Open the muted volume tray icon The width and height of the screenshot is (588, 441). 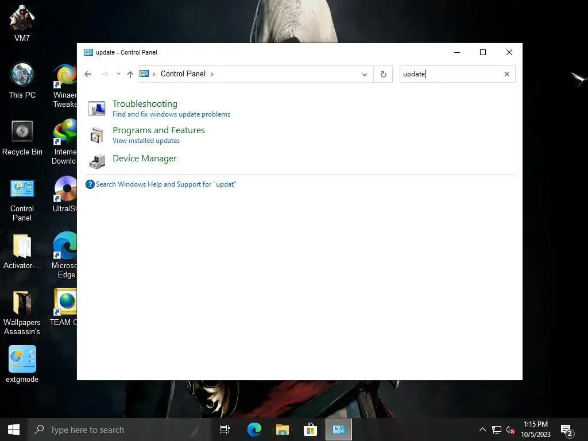tap(510, 430)
